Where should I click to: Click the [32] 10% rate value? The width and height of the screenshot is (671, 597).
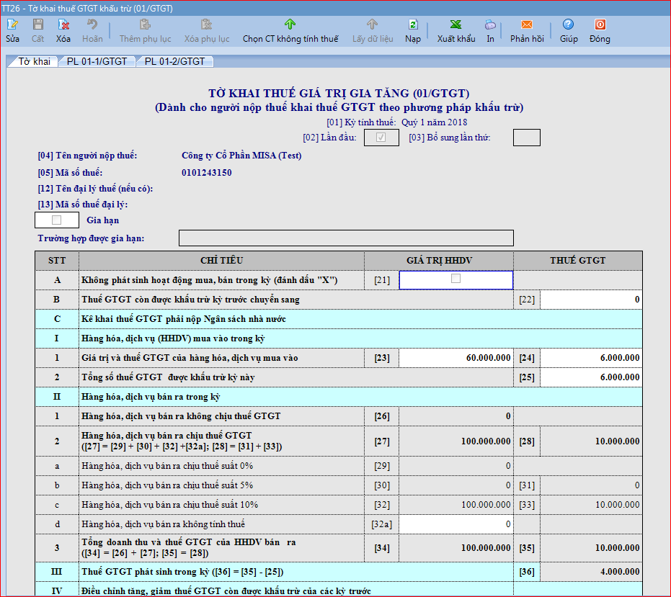coord(456,505)
